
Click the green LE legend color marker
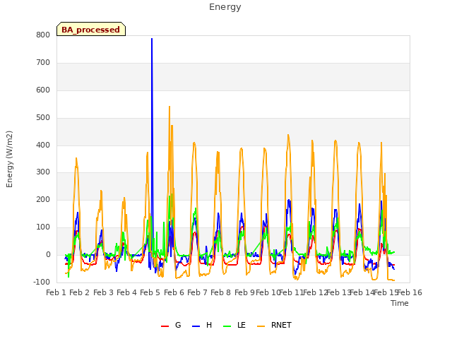(227, 326)
